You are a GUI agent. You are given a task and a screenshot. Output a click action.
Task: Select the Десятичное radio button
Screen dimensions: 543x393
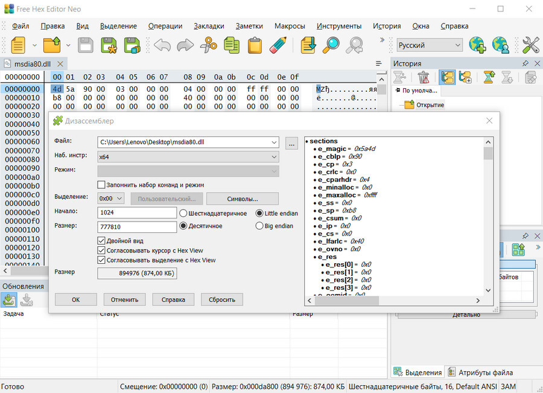coord(183,226)
